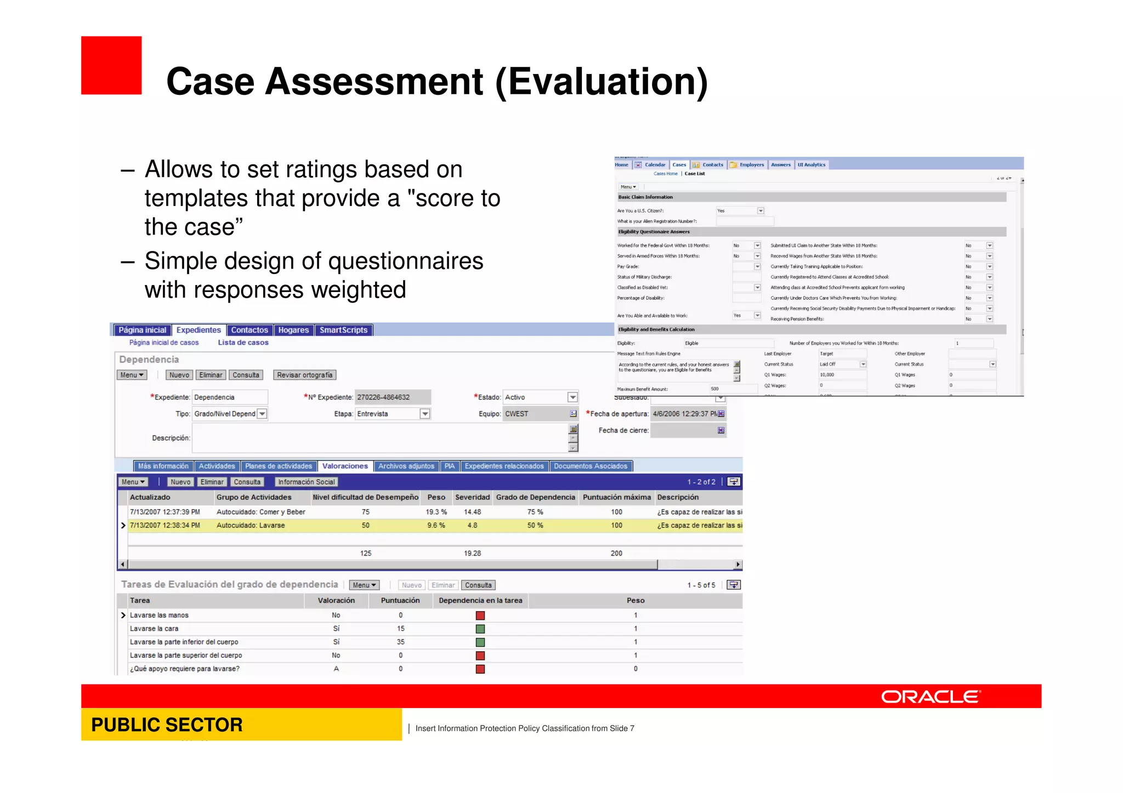Click the Employers folder icon
Image resolution: width=1123 pixels, height=793 pixels.
(x=733, y=165)
